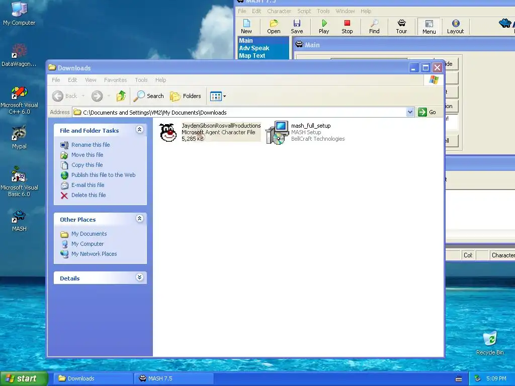Screen dimensions: 515x386
Task: Click the address bar path field
Action: 239,112
